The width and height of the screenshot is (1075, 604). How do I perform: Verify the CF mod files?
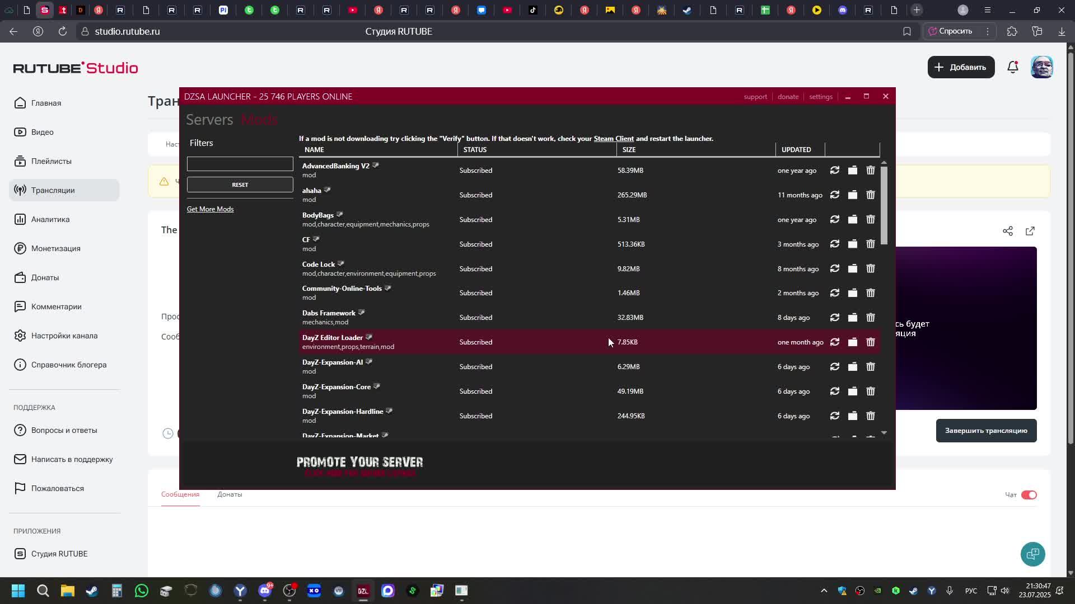point(834,244)
